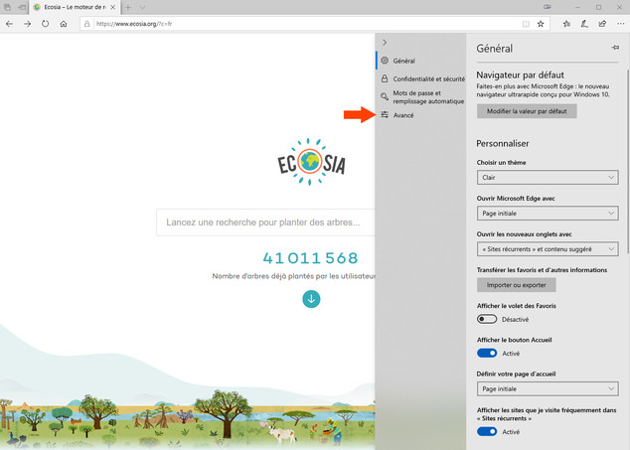This screenshot has width=630, height=450.
Task: Open the theme dropdown showing Clair
Action: pos(548,177)
